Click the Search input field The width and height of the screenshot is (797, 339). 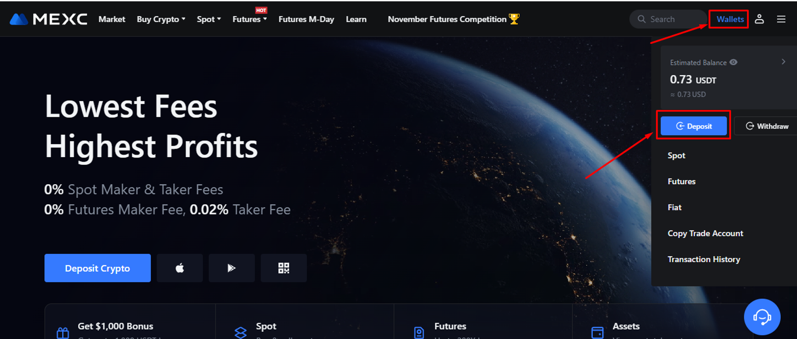(668, 19)
